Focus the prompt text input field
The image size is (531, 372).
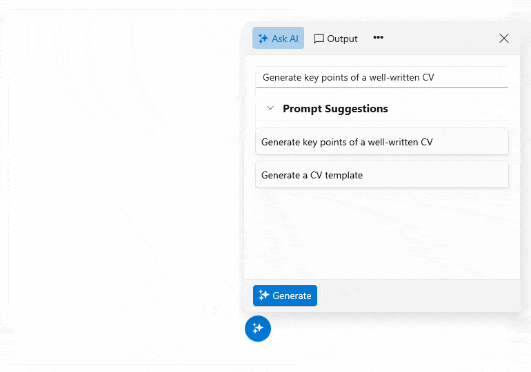382,77
